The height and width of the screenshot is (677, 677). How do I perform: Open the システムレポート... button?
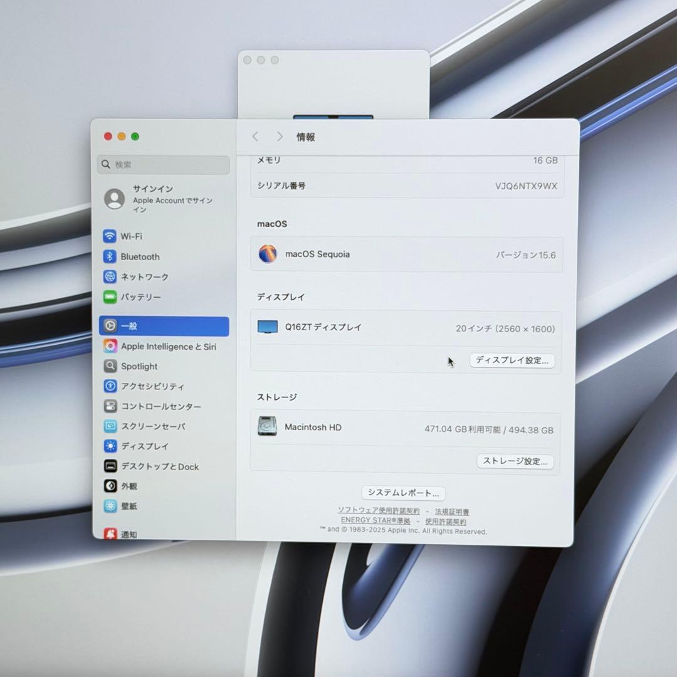coord(403,493)
